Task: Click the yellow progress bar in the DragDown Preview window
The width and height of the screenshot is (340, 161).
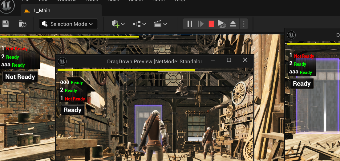Action: click(x=126, y=70)
